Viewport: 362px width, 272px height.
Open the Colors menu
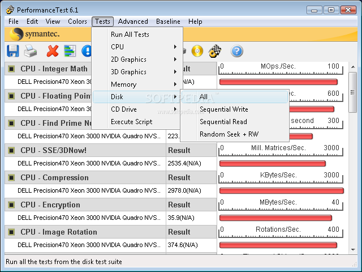click(x=77, y=22)
